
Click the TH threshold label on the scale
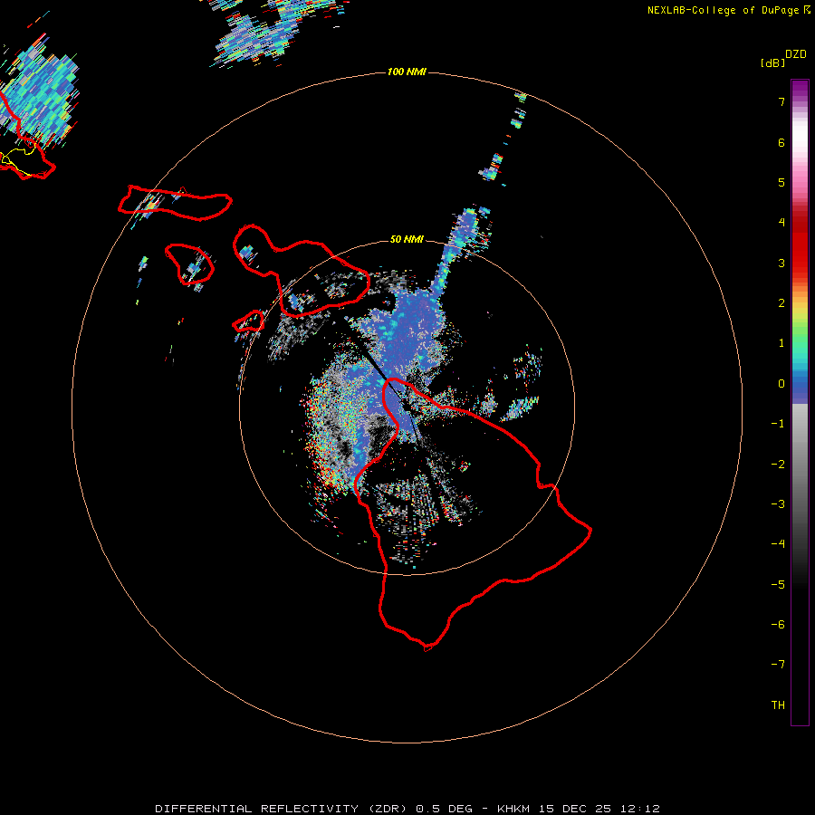point(778,705)
